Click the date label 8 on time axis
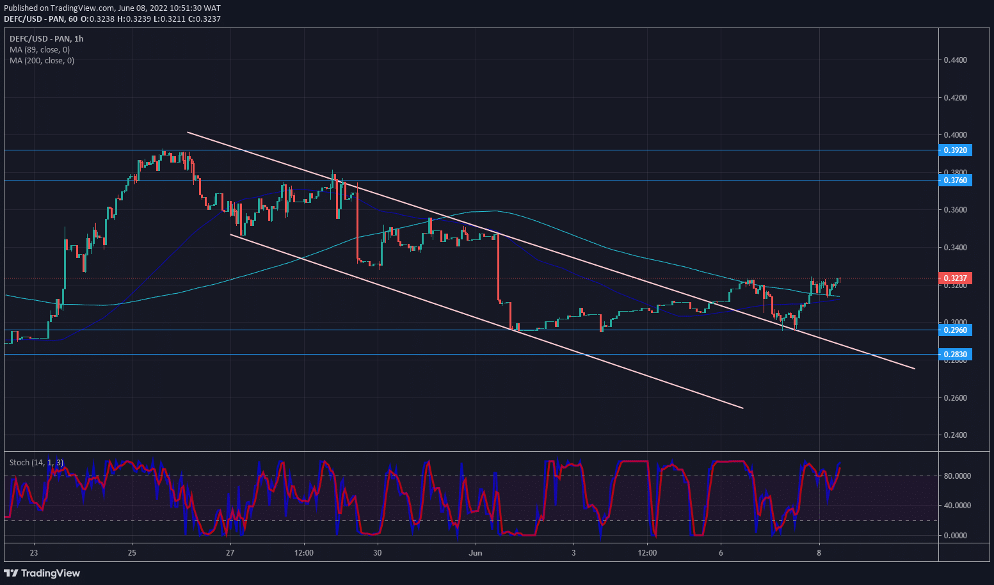 (819, 553)
